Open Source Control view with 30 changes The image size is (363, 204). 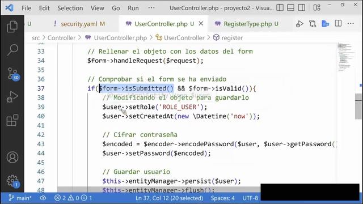[x=13, y=74]
